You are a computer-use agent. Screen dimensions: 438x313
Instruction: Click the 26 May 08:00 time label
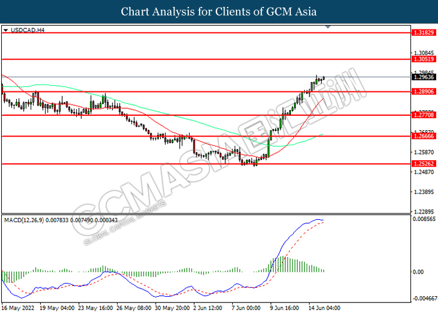[134, 308]
